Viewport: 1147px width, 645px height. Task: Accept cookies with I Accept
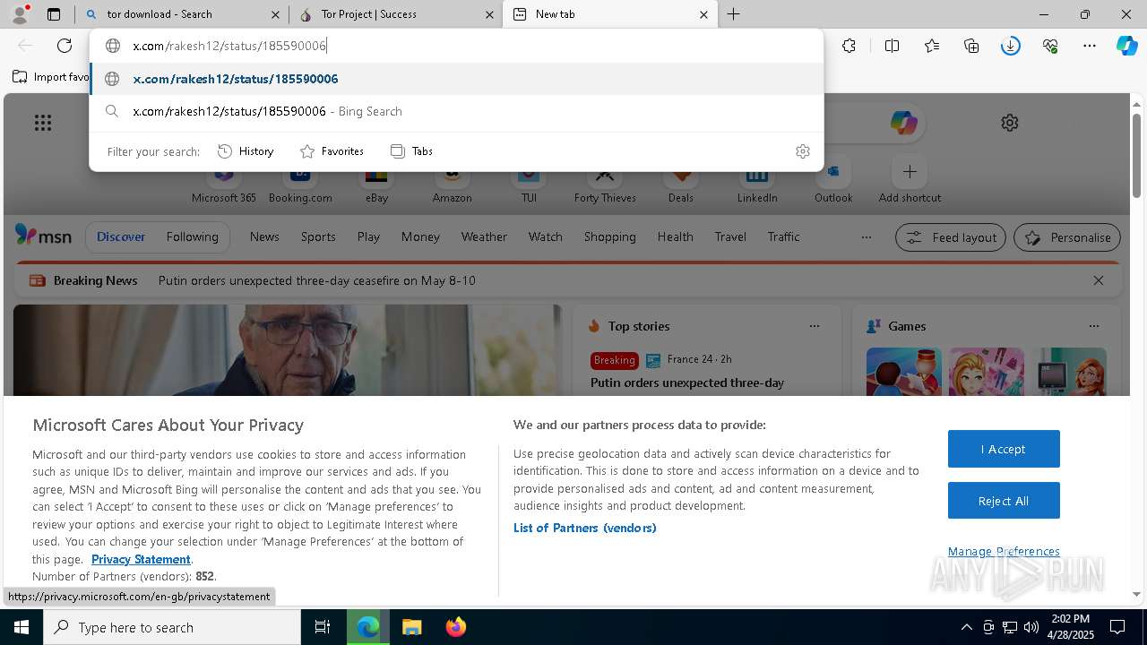pos(1004,449)
